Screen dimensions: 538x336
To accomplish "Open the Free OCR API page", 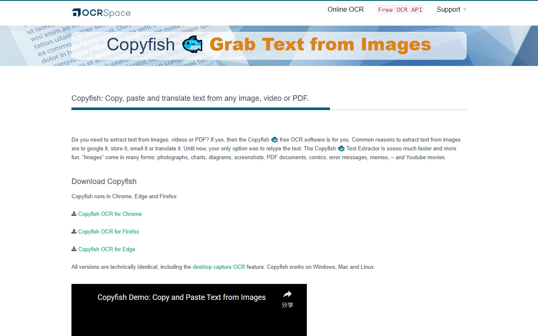I will coord(400,9).
